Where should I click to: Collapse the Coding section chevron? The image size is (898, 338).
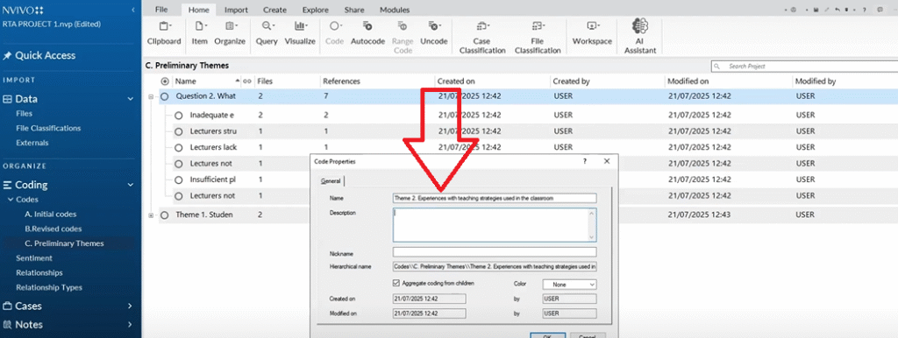click(x=131, y=185)
